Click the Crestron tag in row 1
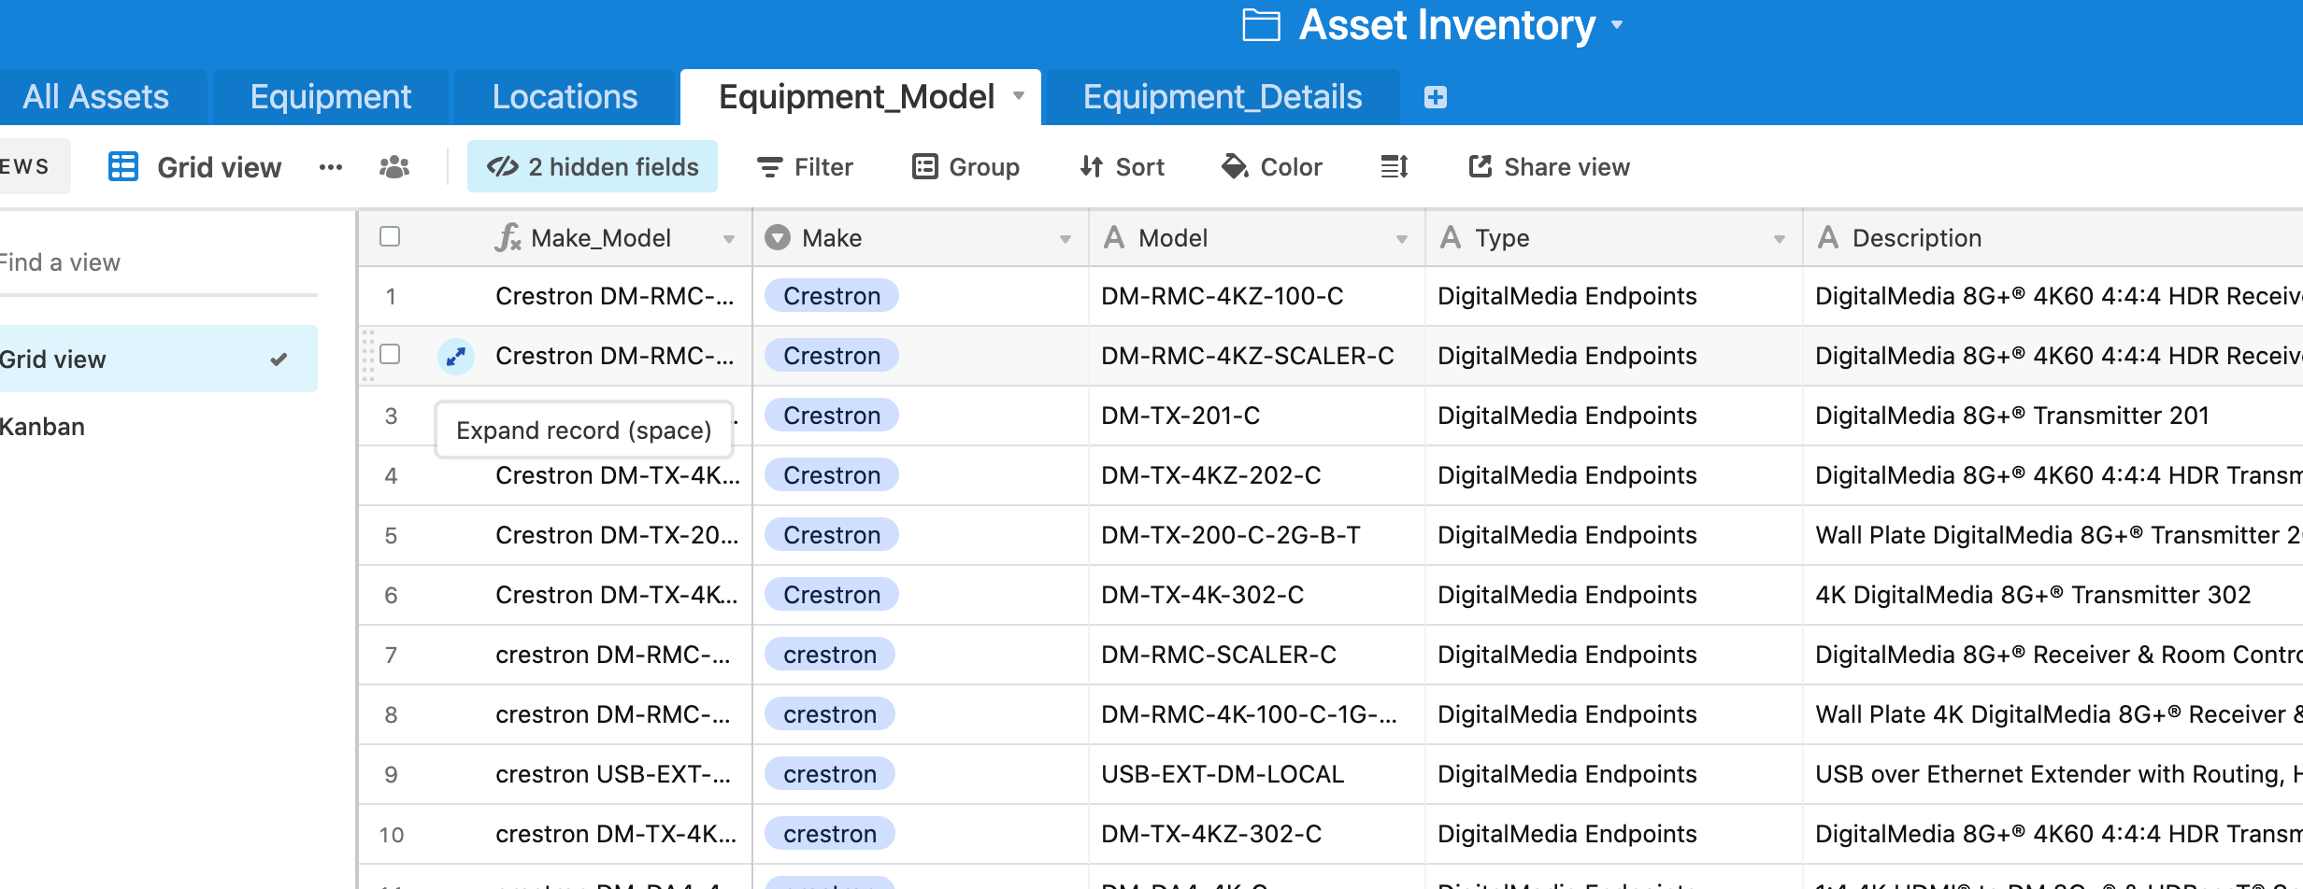Image resolution: width=2303 pixels, height=889 pixels. point(832,296)
